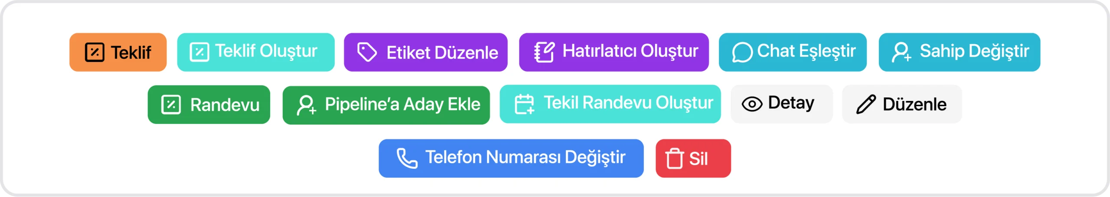Click the tag icon on Etiket Düzenle
This screenshot has width=1110, height=197.
point(367,52)
